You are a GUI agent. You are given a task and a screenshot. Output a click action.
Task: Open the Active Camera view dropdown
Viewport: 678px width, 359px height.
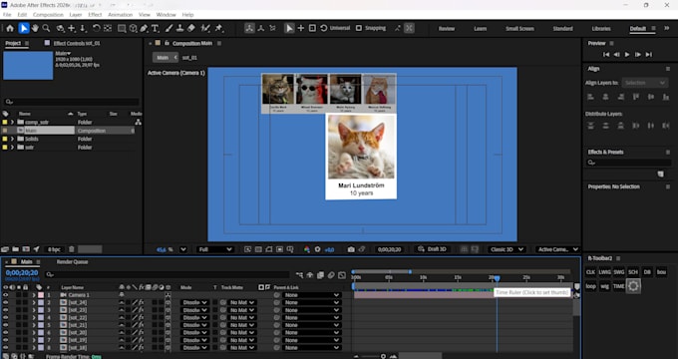[x=557, y=249]
